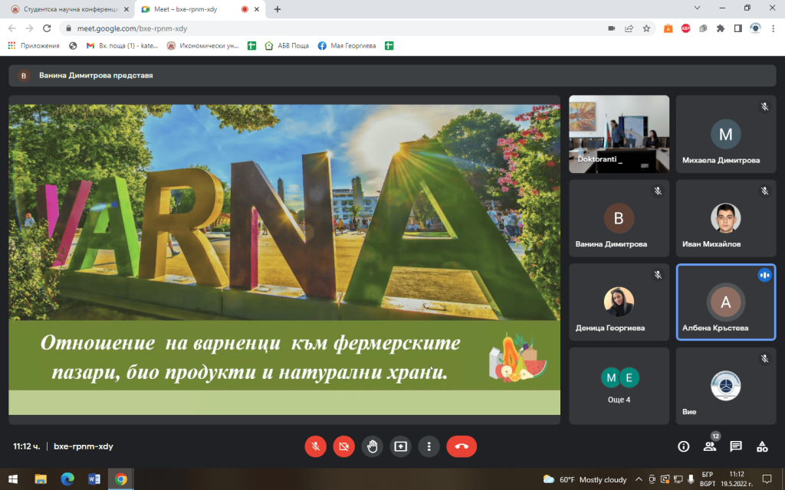Click the microphone in-use tray icon
This screenshot has height=490, width=785.
(691, 479)
